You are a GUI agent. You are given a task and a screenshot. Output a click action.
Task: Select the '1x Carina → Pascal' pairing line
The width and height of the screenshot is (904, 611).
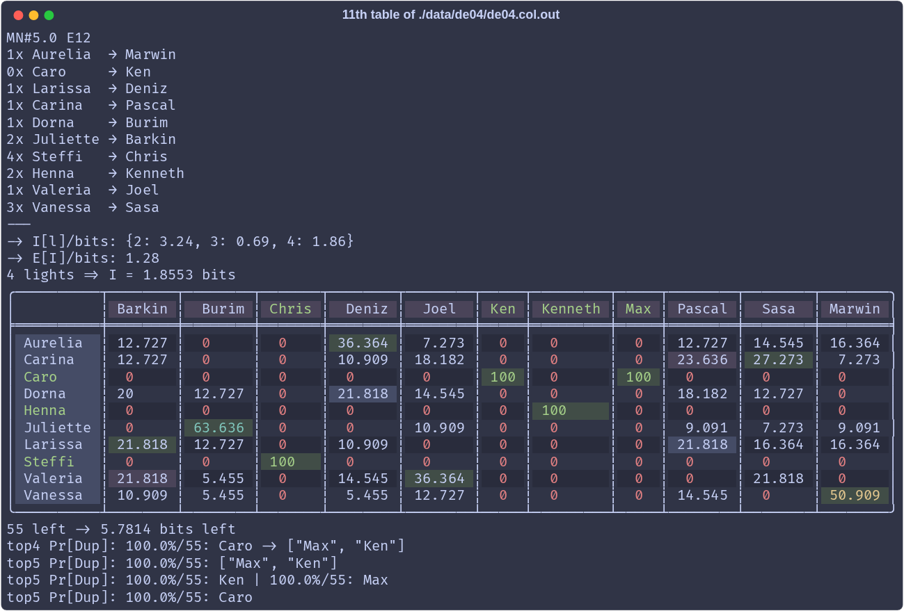(x=91, y=105)
